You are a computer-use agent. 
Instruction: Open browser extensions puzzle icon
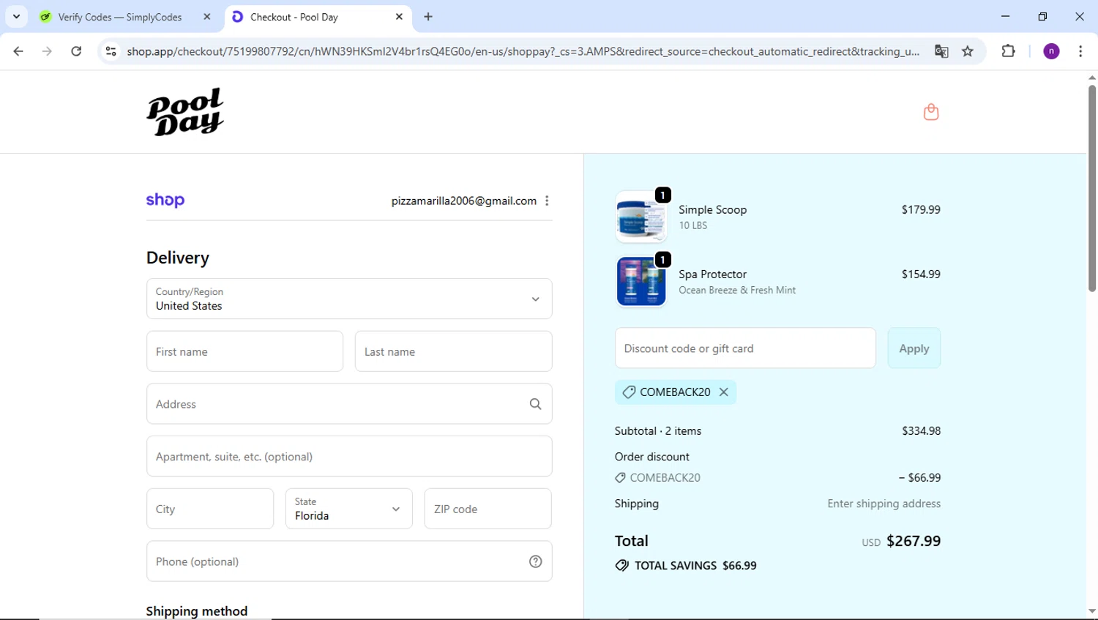coord(1008,51)
